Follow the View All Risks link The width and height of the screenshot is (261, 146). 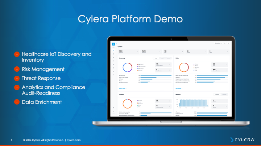[179, 89]
